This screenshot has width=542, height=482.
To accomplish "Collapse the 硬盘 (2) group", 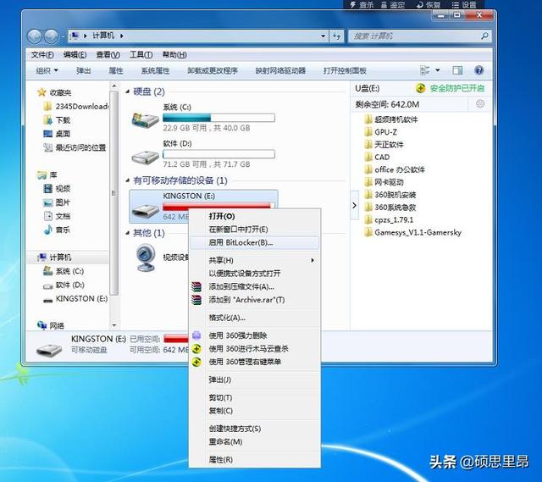I will pyautogui.click(x=128, y=91).
